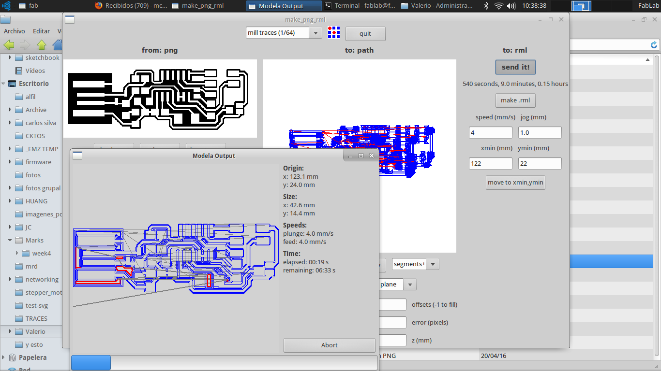Expand the sketchbook folder
661x371 pixels.
(10, 57)
